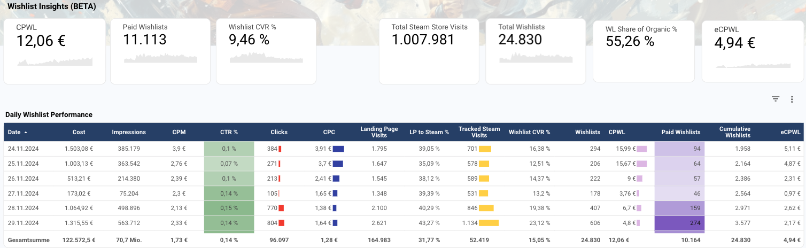This screenshot has height=248, width=806.
Task: Click the Tracked Steam Visits header
Action: pyautogui.click(x=479, y=132)
